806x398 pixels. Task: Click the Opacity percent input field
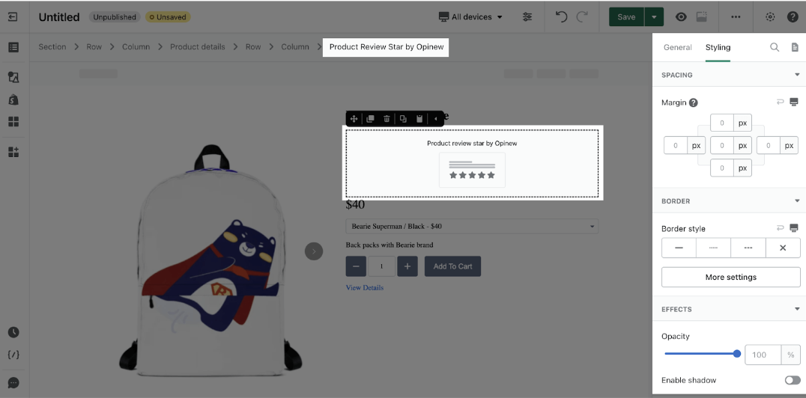[x=763, y=355]
